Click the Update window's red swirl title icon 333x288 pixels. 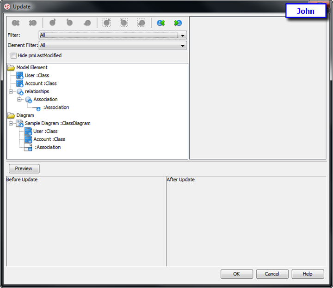(x=7, y=7)
